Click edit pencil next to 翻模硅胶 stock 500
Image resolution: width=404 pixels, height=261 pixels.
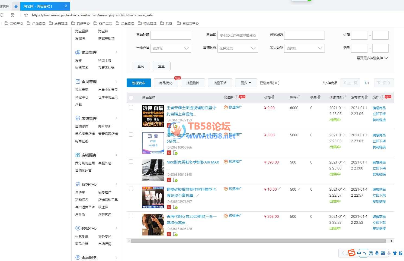point(299,189)
